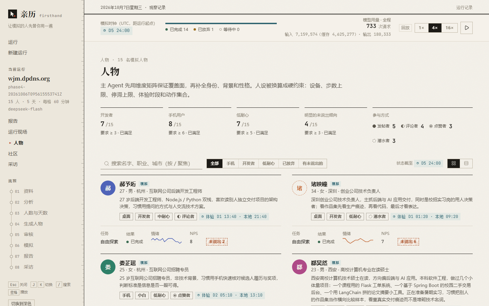
Task: Select the 4× playback speed
Action: pos(435,28)
